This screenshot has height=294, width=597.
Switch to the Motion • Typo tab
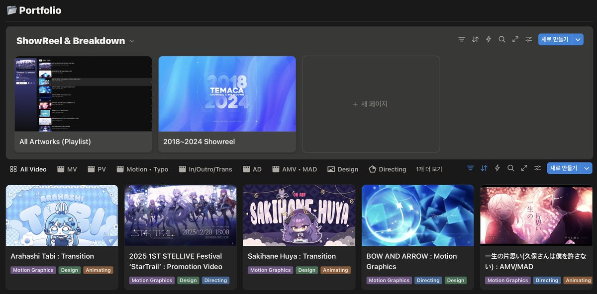142,169
